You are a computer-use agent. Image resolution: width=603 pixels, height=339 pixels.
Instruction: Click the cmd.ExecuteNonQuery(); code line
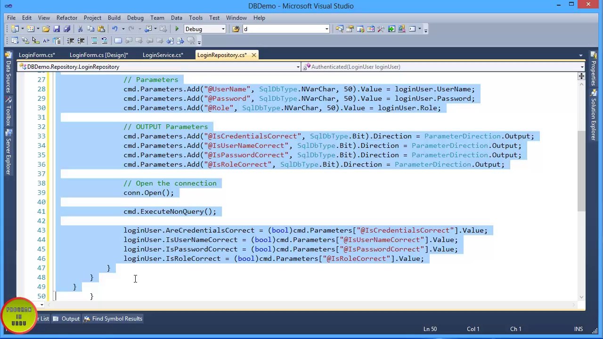tap(170, 211)
